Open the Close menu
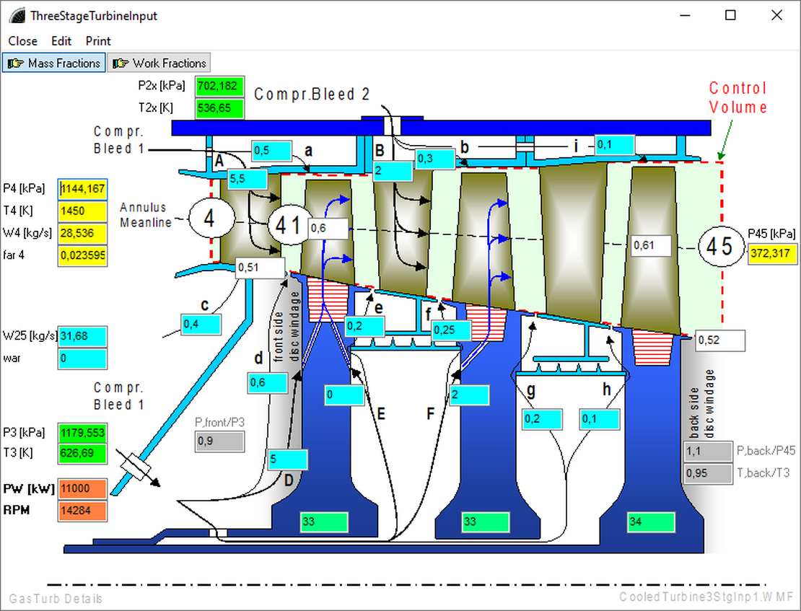Image resolution: width=801 pixels, height=611 pixels. click(23, 41)
